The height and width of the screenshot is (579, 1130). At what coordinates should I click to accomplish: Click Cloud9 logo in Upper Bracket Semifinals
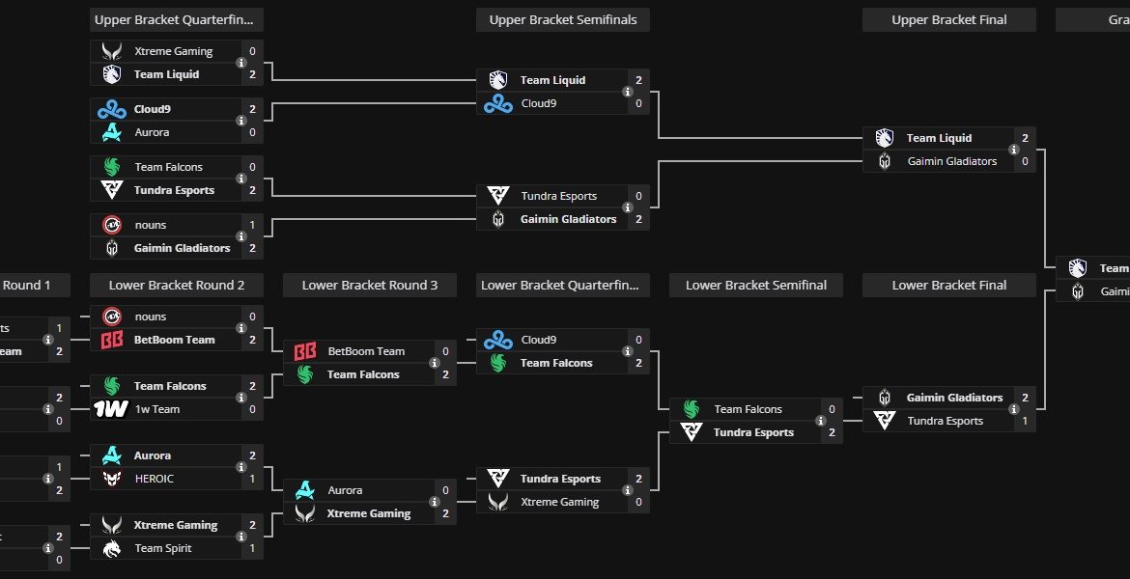498,103
